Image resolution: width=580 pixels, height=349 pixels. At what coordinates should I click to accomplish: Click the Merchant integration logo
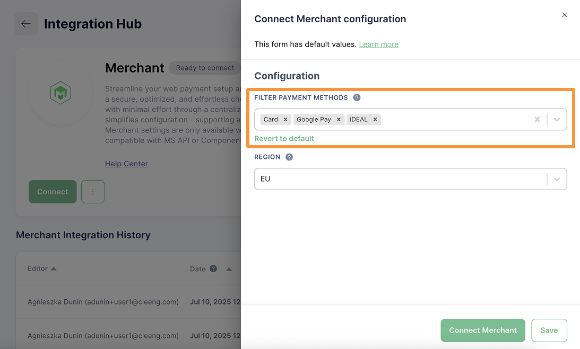click(x=60, y=93)
